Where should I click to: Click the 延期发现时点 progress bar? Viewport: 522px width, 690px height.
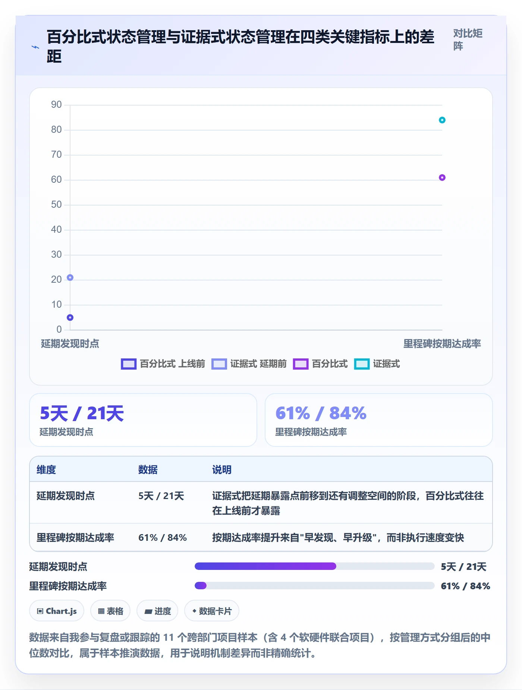[x=315, y=566]
